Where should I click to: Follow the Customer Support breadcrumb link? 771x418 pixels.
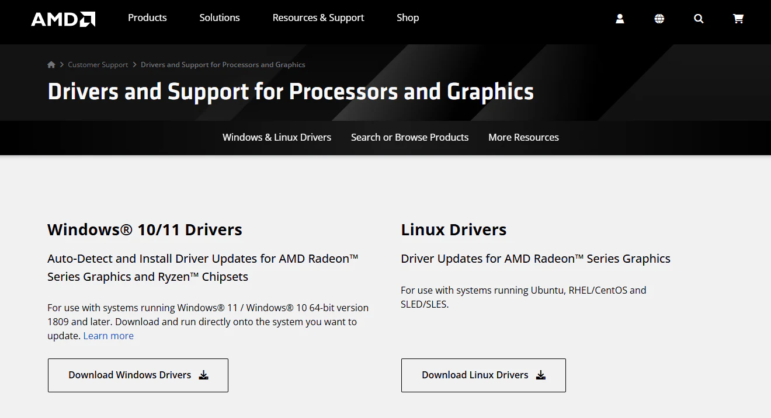click(98, 65)
